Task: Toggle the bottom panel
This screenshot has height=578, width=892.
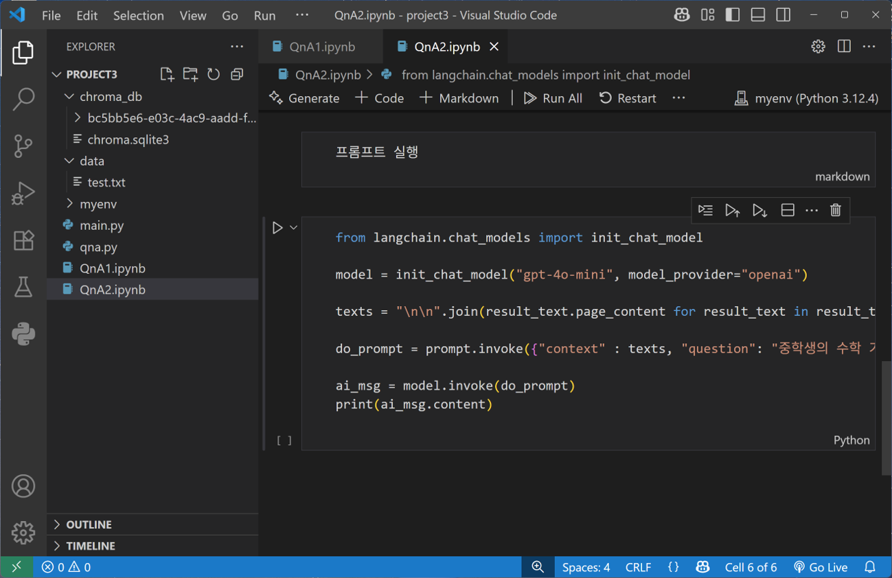Action: coord(758,15)
